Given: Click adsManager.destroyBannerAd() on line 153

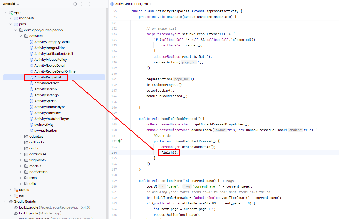Looking at the screenshot, I should [x=188, y=147].
